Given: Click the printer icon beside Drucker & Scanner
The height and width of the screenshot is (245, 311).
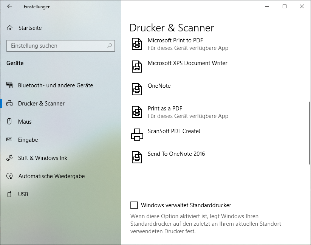Looking at the screenshot, I should coord(9,103).
